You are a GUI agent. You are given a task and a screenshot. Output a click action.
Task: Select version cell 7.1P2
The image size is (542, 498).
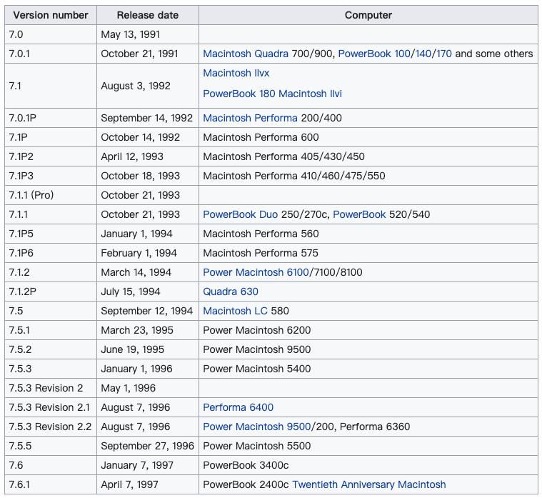pos(51,156)
